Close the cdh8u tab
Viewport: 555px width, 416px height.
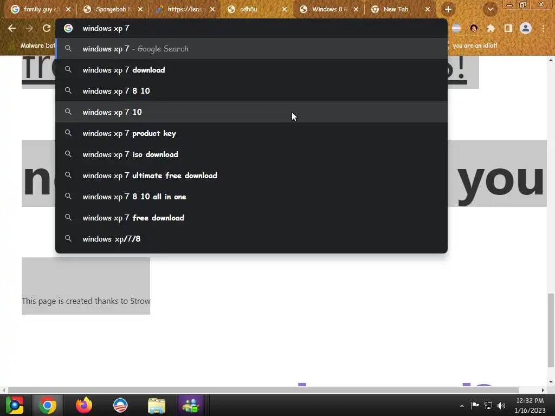pyautogui.click(x=285, y=10)
